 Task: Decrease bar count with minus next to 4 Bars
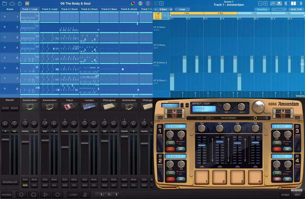point(156,9)
